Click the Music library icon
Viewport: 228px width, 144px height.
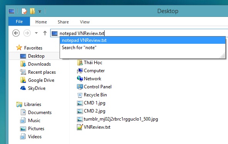click(x=23, y=120)
